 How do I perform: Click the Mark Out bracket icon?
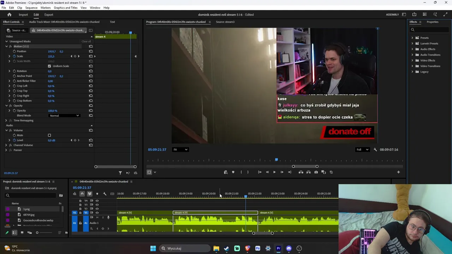click(x=248, y=172)
